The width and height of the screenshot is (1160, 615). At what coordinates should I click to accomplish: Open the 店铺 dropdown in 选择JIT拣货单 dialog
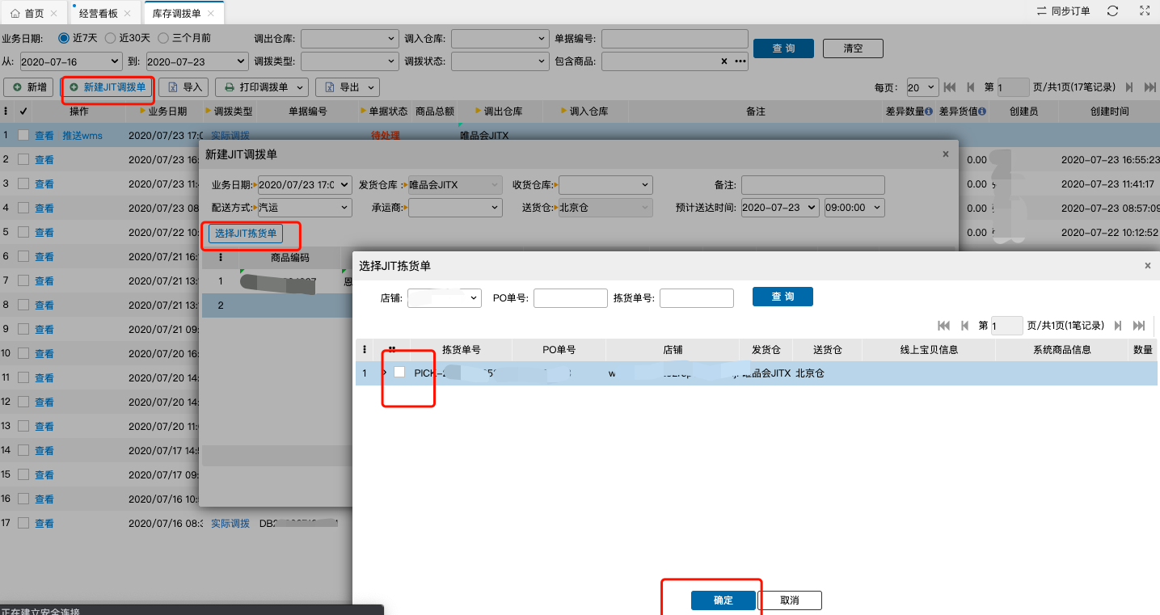pos(445,297)
